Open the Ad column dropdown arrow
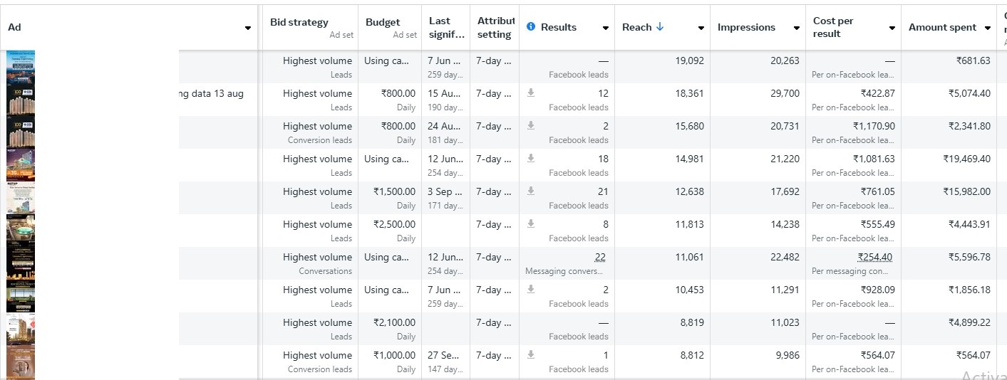Screen dimensions: 1007x380 [x=248, y=28]
